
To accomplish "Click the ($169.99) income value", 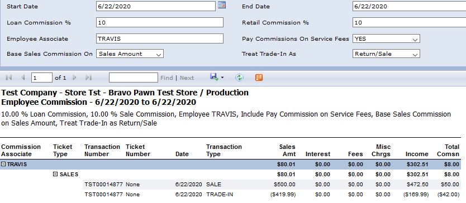I will click(x=416, y=195).
